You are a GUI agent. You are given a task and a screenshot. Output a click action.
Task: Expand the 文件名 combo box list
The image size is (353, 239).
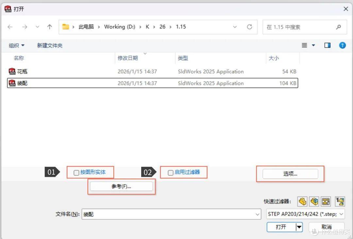click(x=258, y=214)
